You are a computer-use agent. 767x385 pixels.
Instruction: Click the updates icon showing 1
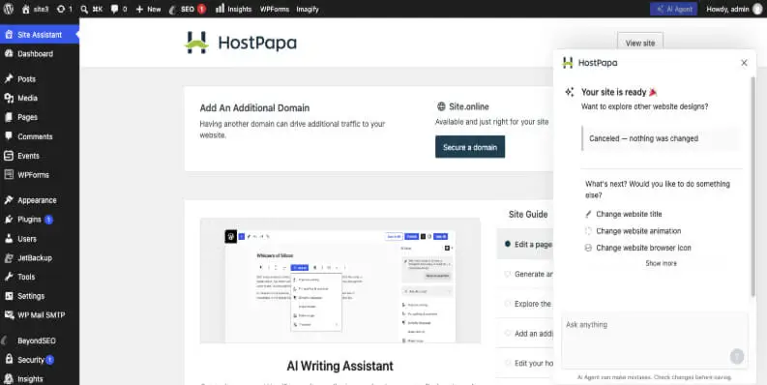65,9
